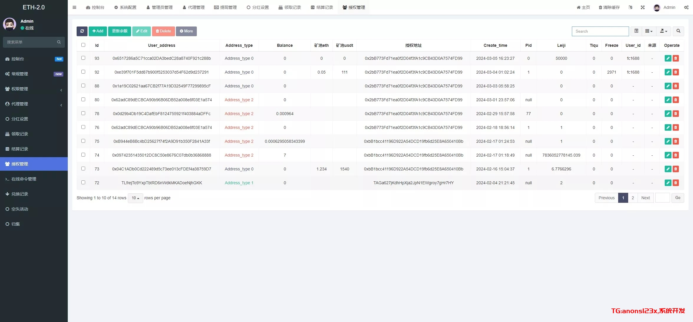
Task: Open the columns visibility dropdown
Action: click(x=649, y=31)
